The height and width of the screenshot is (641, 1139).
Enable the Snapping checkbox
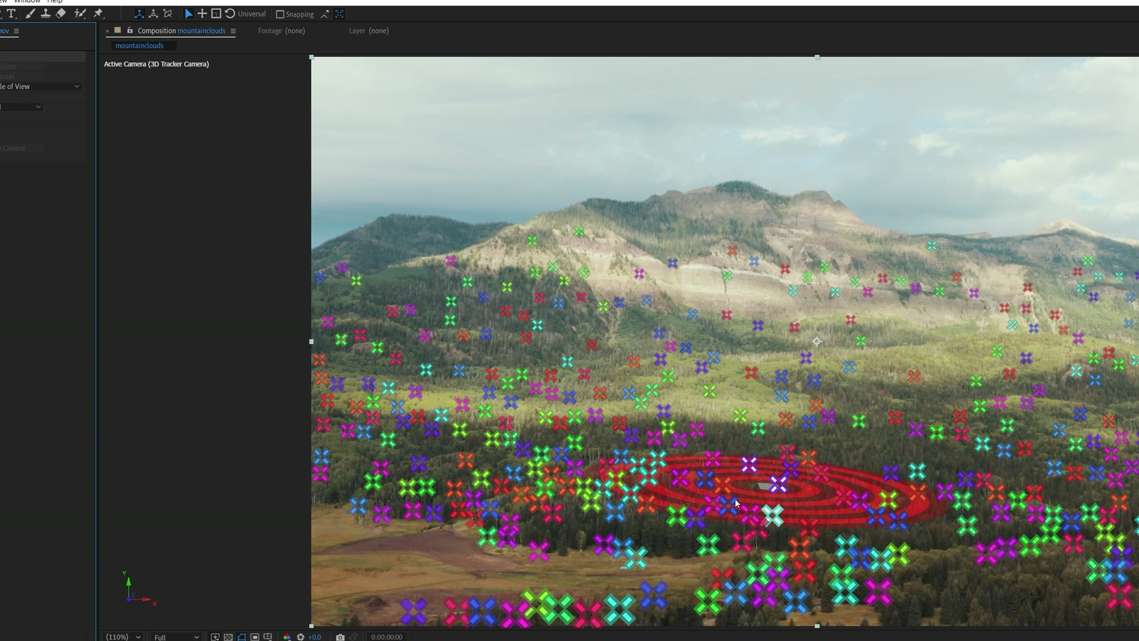(280, 14)
